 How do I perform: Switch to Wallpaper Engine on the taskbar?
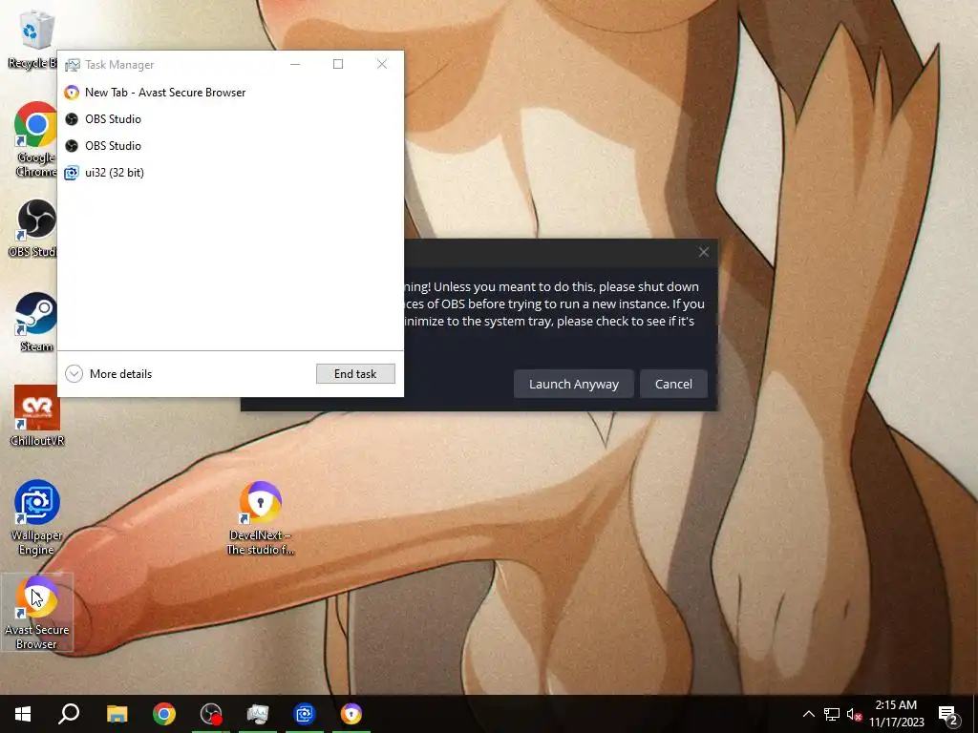305,714
